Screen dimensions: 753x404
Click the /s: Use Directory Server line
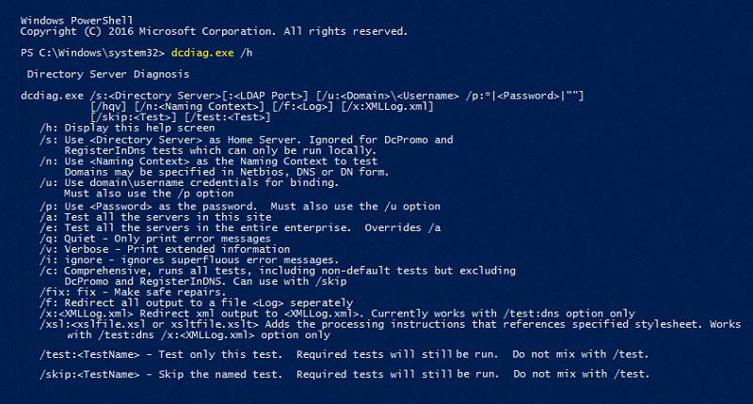247,140
